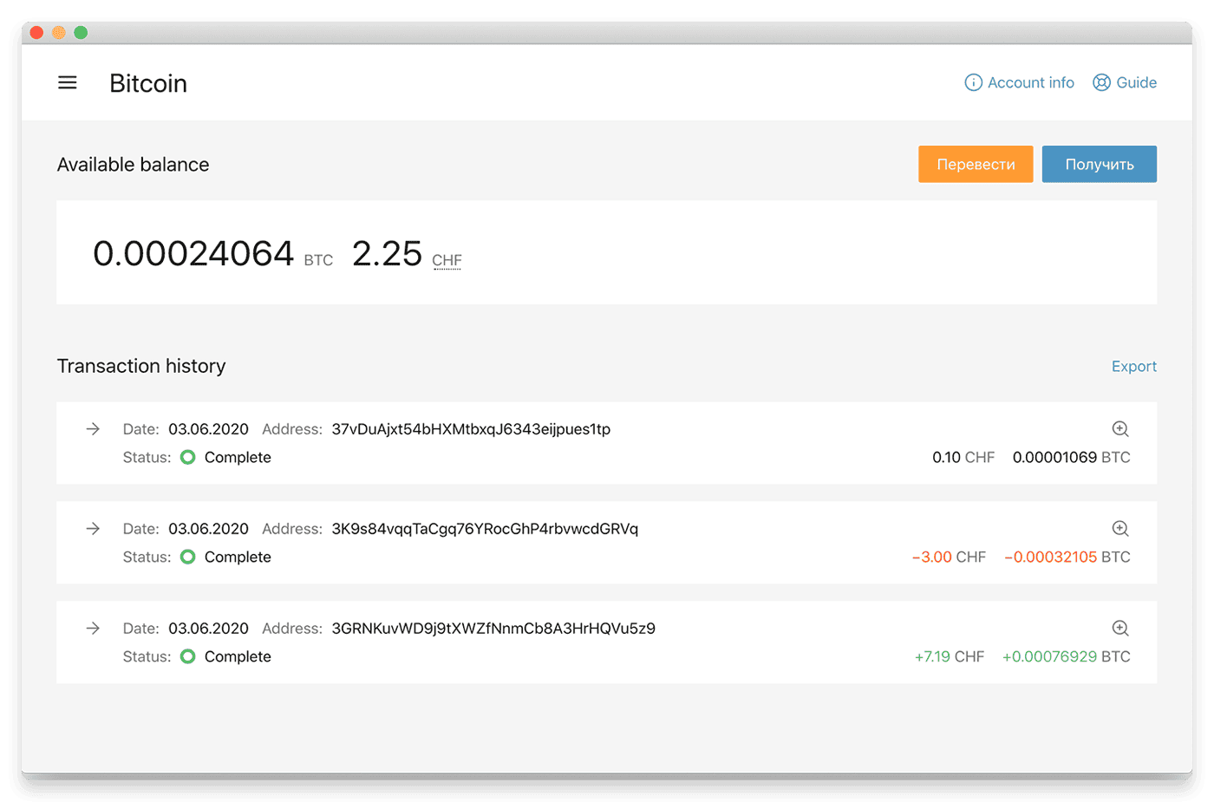This screenshot has width=1214, height=802.
Task: Select address 3K9s84vqqTaCgq76YRocGhP4rbvwcdGRVq
Action: coord(485,529)
